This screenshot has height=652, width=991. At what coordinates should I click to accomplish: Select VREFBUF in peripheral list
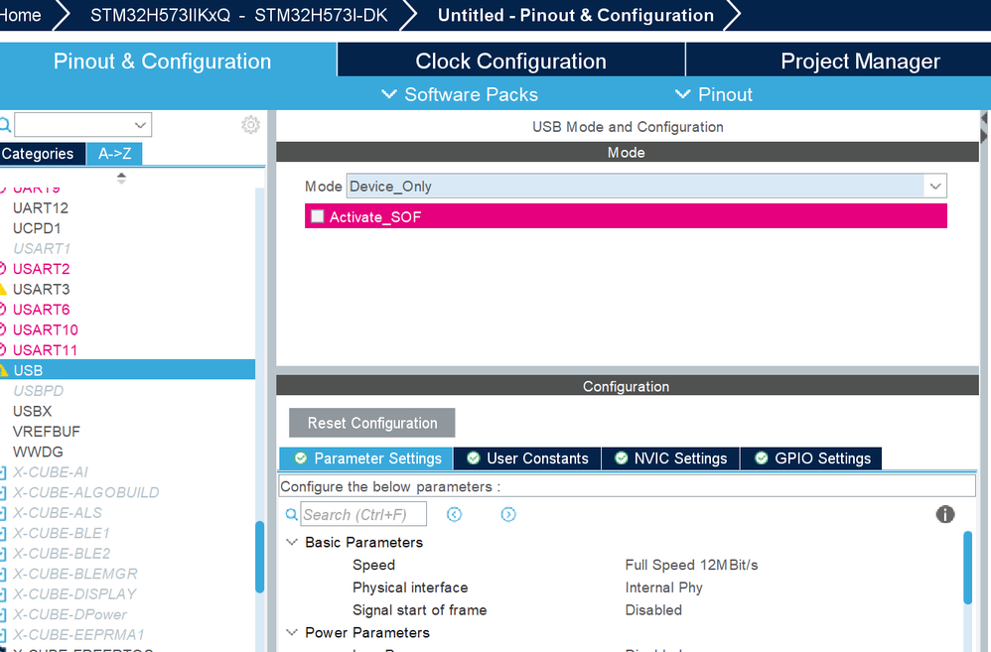click(47, 432)
